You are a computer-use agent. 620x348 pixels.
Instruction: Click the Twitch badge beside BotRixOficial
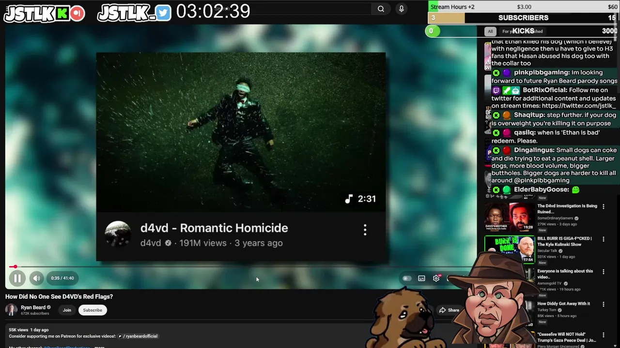pyautogui.click(x=496, y=90)
